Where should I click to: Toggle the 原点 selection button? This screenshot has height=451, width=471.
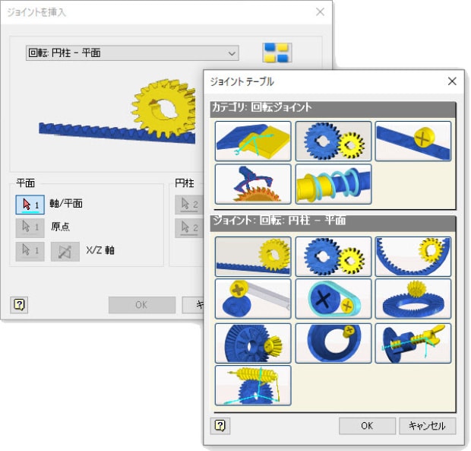[x=30, y=227]
